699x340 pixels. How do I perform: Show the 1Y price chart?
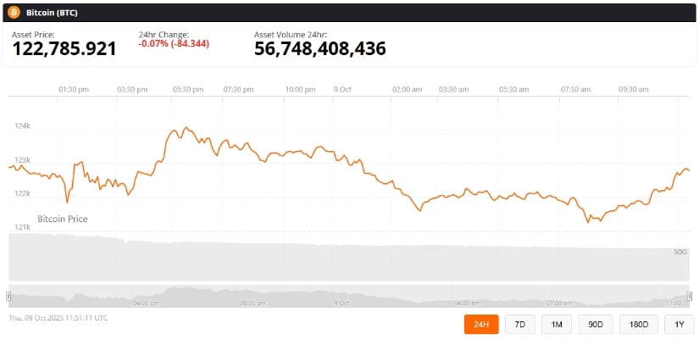pos(679,324)
